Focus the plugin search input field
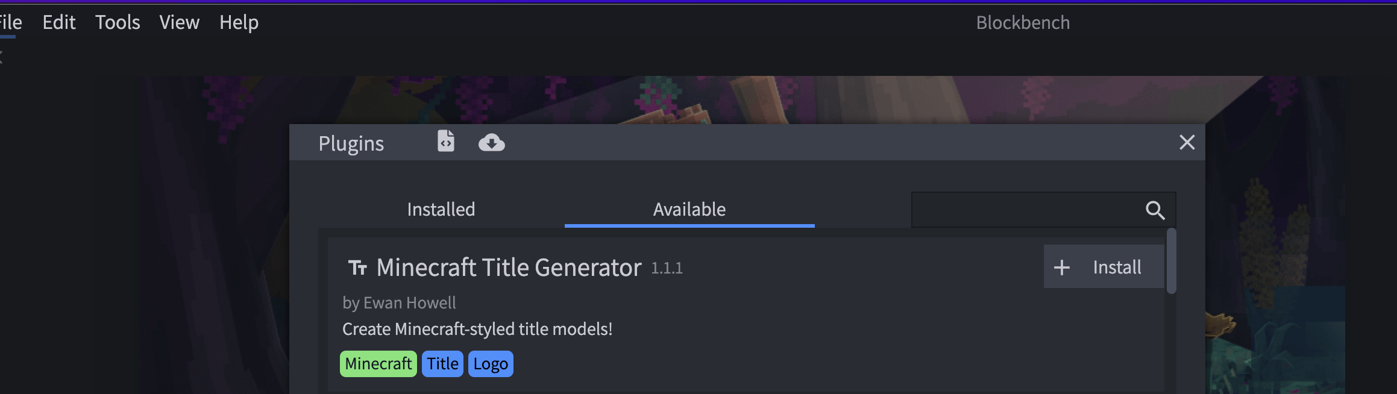Viewport: 1397px width, 394px height. pyautogui.click(x=1028, y=210)
